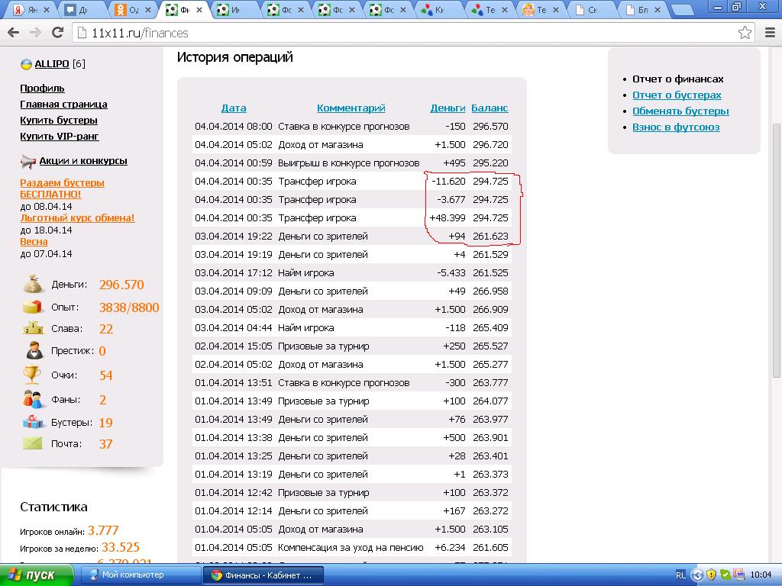The width and height of the screenshot is (782, 586).
Task: Click the money bag icon beside Деньги
Action: click(33, 285)
